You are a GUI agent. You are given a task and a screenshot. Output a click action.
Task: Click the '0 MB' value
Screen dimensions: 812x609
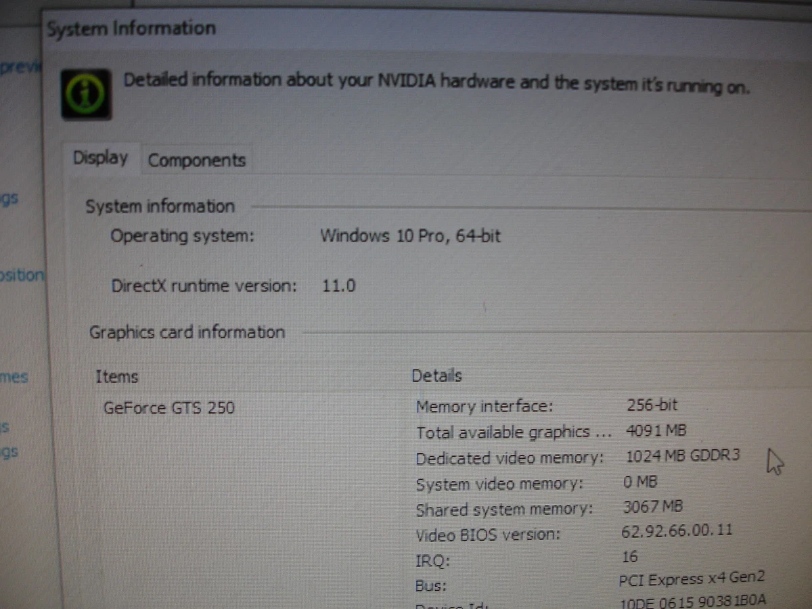point(639,481)
